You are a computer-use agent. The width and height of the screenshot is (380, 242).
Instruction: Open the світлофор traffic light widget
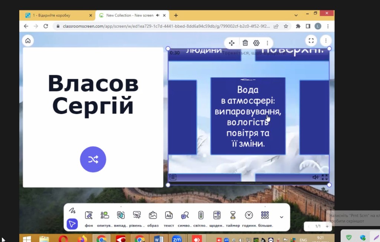point(201,218)
